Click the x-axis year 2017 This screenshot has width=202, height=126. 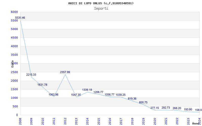(x=121, y=121)
